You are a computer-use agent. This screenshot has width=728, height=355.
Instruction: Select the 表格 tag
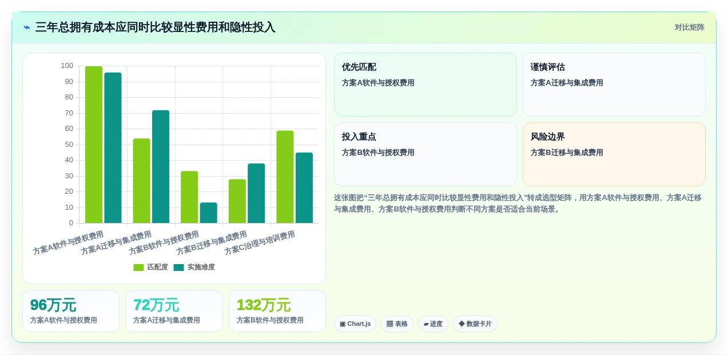click(x=397, y=324)
